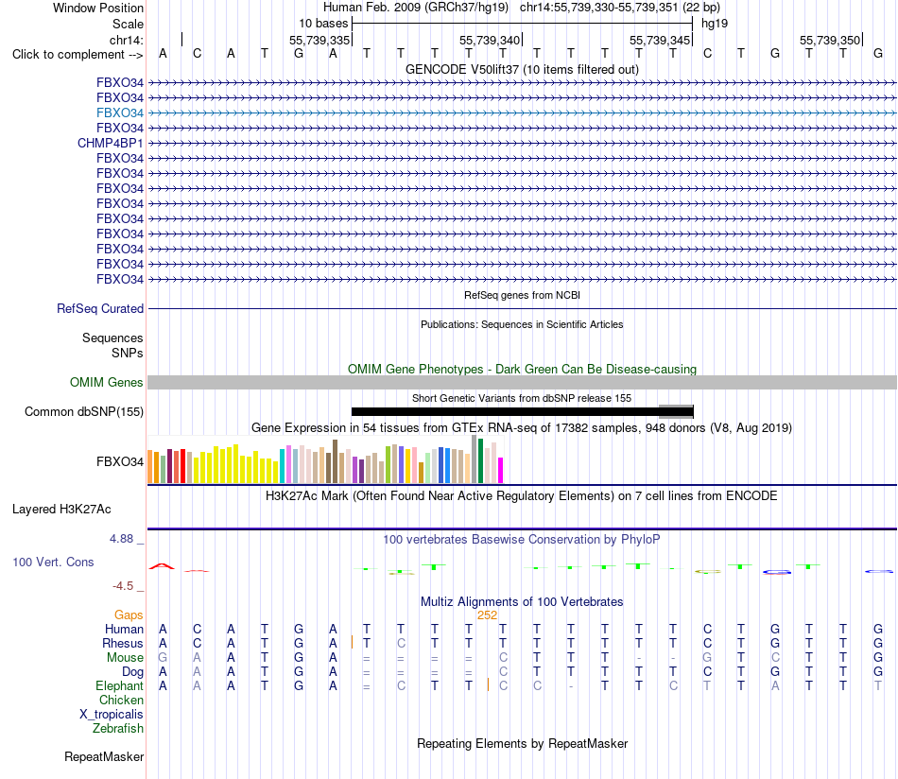
Task: Click the orange insertion mark in Rhesus row
Action: (352, 642)
